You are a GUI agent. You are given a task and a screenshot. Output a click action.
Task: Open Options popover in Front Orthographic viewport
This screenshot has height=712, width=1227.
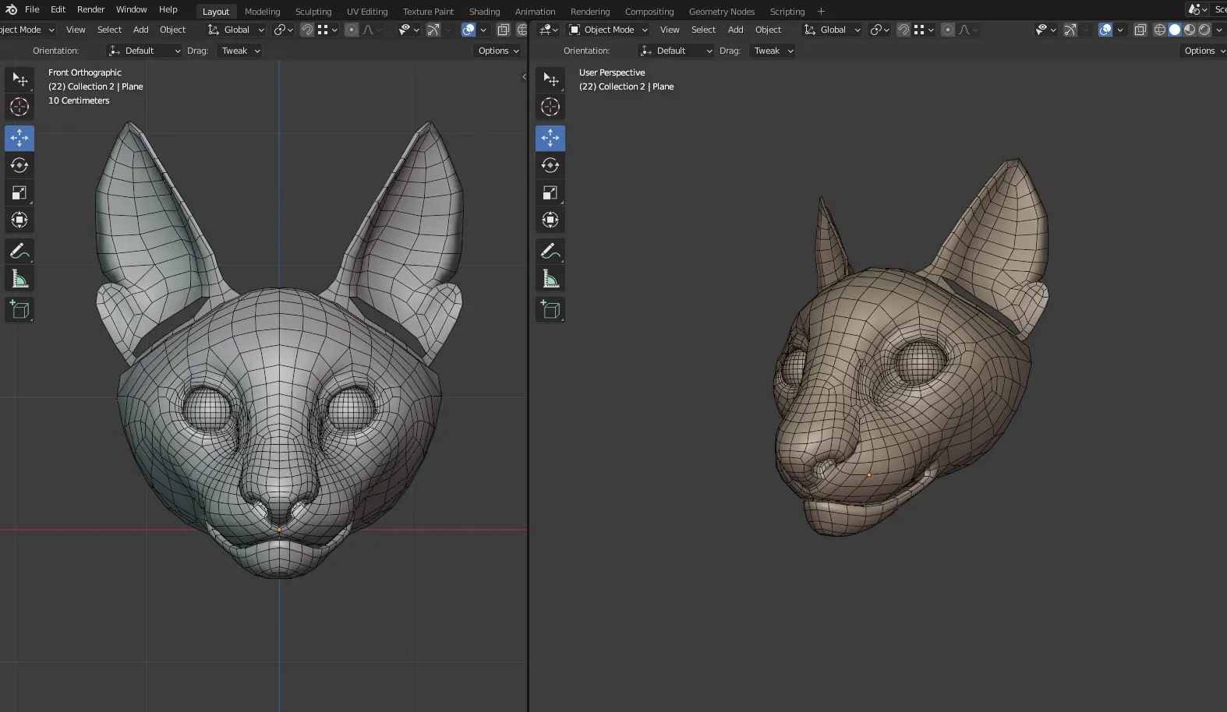click(x=498, y=51)
